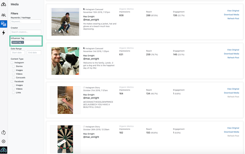
Task: Open the End date picker field
Action: click(34, 53)
